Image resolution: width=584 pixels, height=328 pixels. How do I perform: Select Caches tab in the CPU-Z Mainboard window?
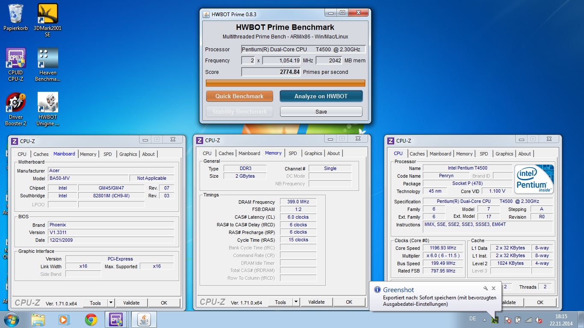click(x=41, y=154)
